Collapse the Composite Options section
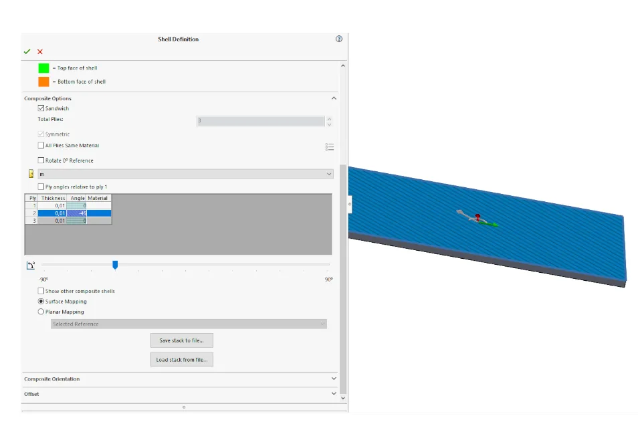 334,98
